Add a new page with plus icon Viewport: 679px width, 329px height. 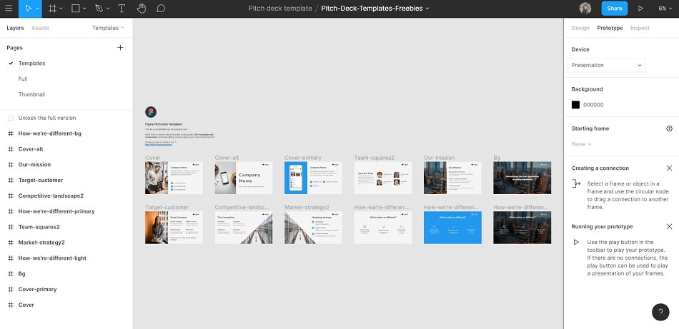click(x=120, y=48)
